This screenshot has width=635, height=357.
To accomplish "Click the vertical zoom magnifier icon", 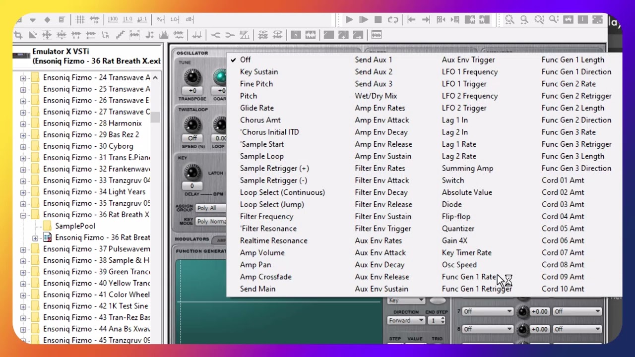I will point(539,20).
